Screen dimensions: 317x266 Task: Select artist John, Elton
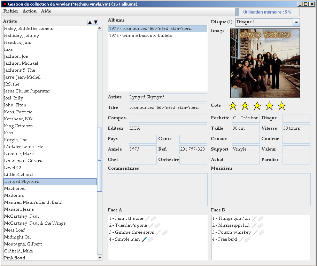tap(50, 105)
